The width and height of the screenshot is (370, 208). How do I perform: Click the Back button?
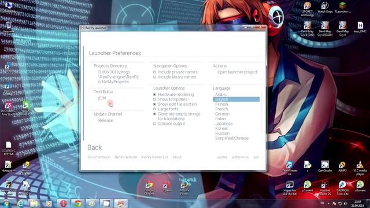coord(94,147)
